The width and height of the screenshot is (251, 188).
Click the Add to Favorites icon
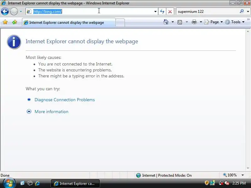(14, 22)
